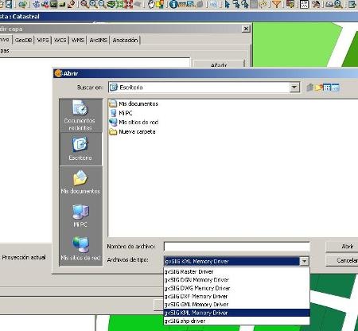Switch Abrir dialog to list view
The width and height of the screenshot is (358, 331).
(x=327, y=88)
